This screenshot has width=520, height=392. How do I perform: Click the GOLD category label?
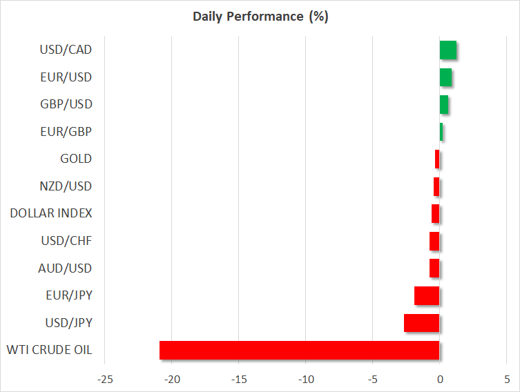click(76, 159)
